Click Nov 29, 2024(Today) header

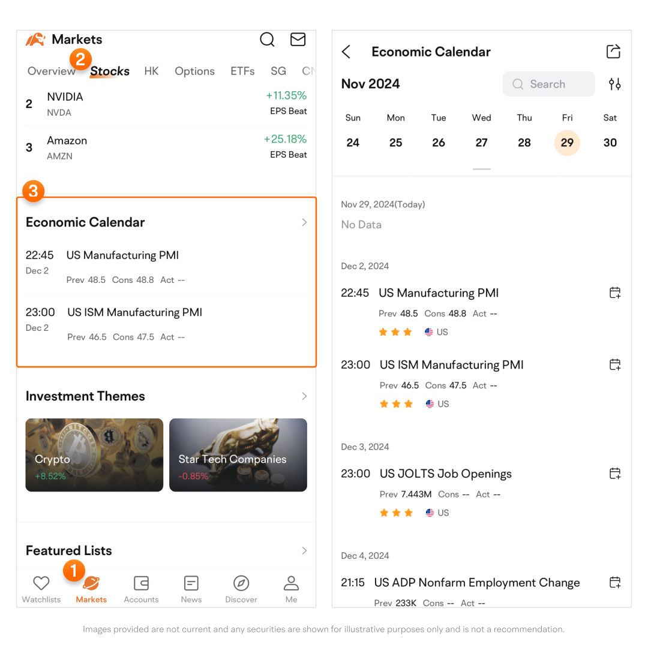tap(383, 204)
